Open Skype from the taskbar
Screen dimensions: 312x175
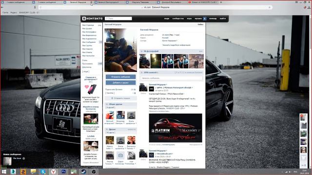pos(43,172)
